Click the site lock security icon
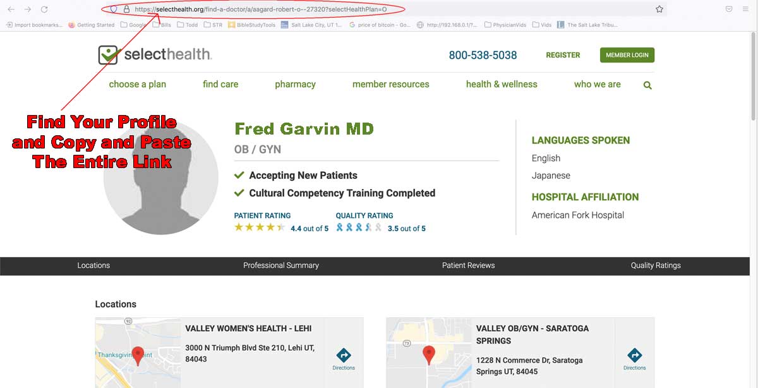The width and height of the screenshot is (758, 388). point(126,9)
